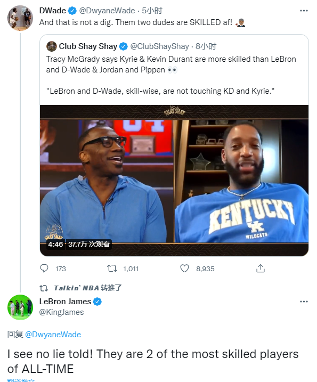Click the 4:46 video duration label
This screenshot has height=382, width=317.
(55, 244)
